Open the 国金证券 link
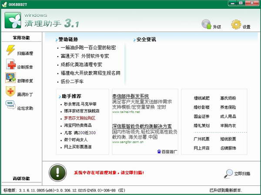The image size is (261, 195). pos(201,116)
